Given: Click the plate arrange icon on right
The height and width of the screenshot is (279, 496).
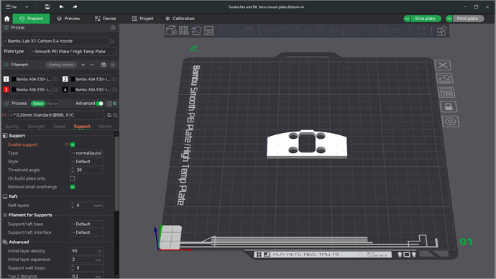Looking at the screenshot, I should [x=446, y=92].
